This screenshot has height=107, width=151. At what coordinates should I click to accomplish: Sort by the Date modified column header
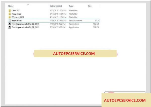56,6
